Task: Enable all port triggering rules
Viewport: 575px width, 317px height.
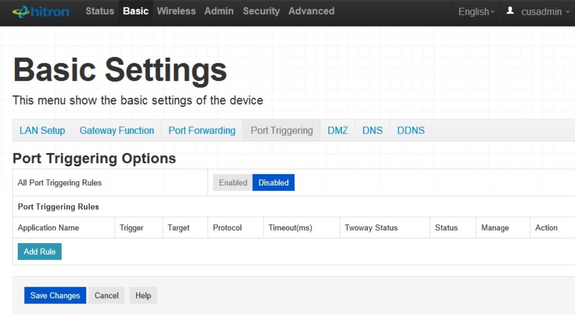Action: pyautogui.click(x=233, y=183)
